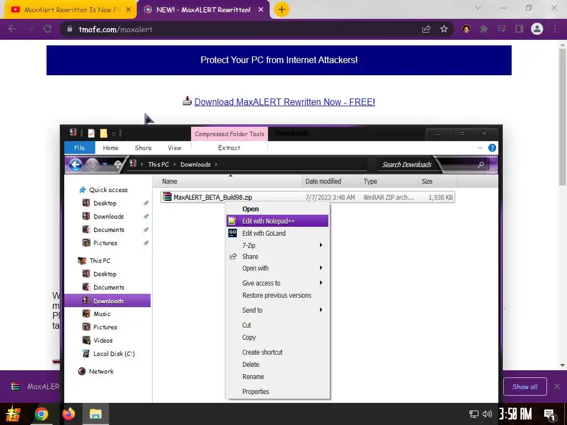Choose Copy in context menu

point(277,337)
